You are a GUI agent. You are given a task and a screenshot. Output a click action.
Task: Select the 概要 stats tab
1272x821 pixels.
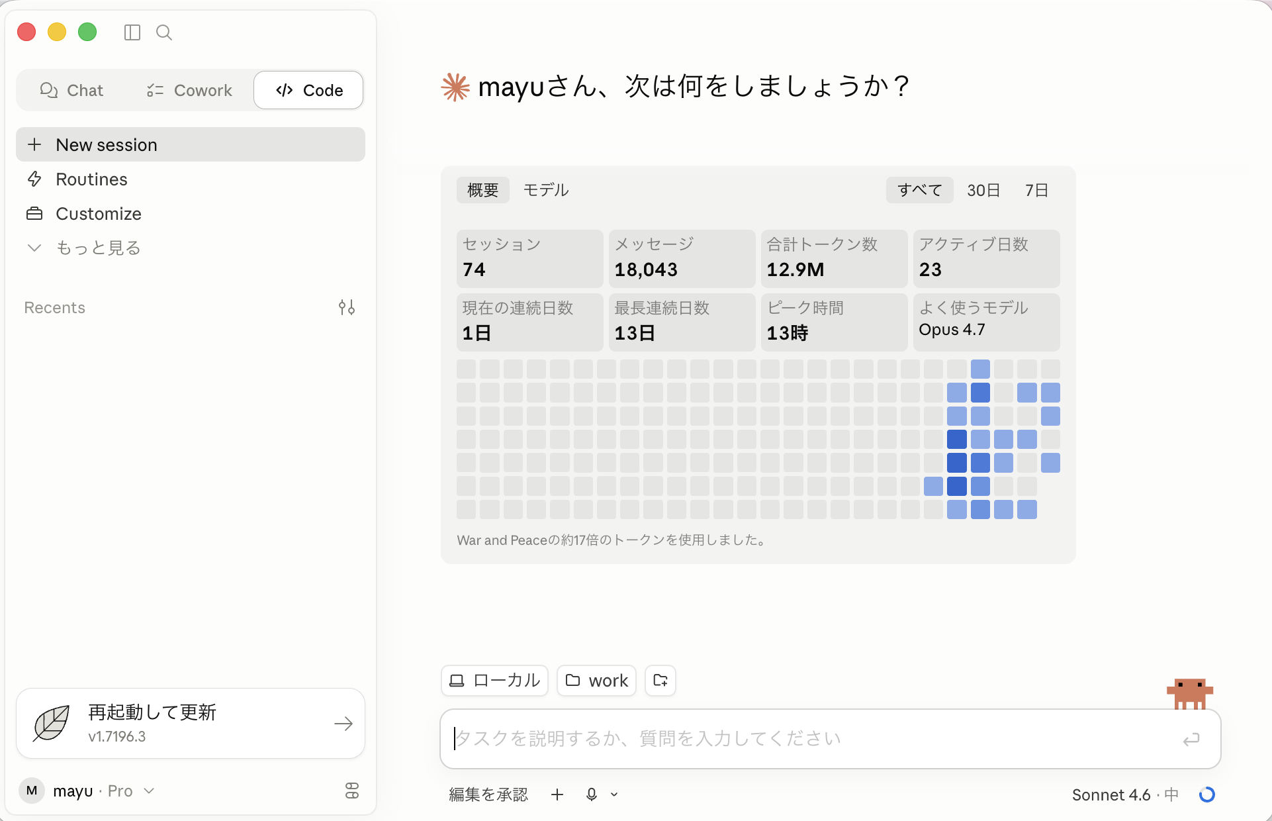(483, 190)
